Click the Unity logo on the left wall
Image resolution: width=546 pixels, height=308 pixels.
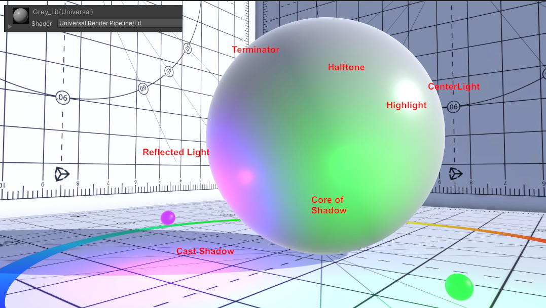[62, 174]
